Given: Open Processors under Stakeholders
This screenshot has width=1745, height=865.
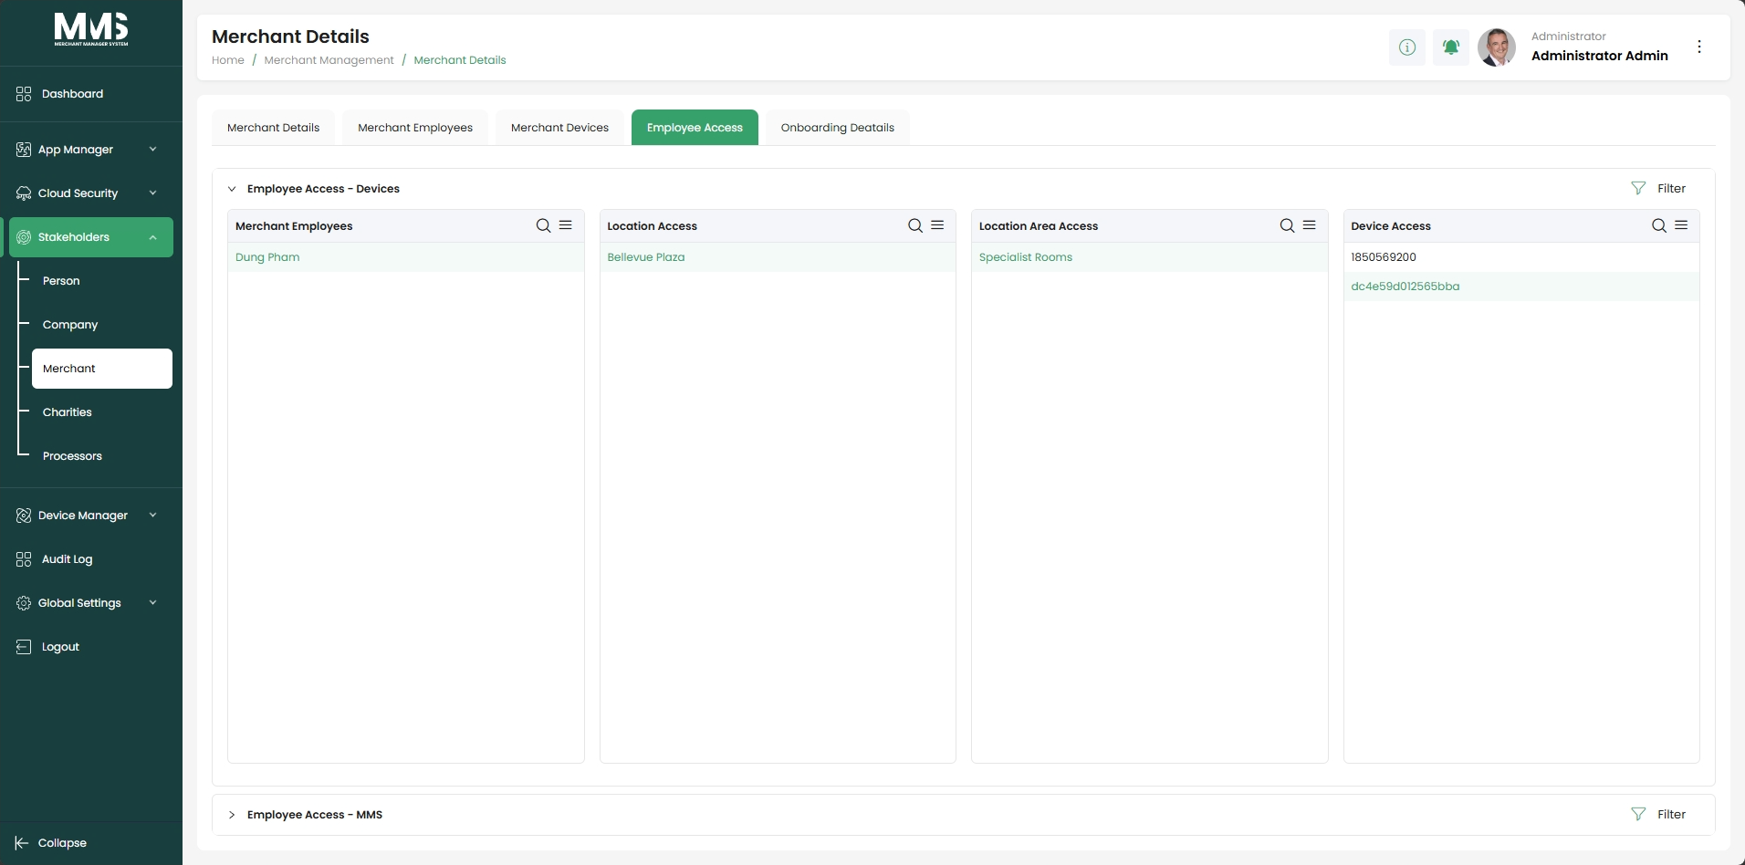Looking at the screenshot, I should pos(72,456).
